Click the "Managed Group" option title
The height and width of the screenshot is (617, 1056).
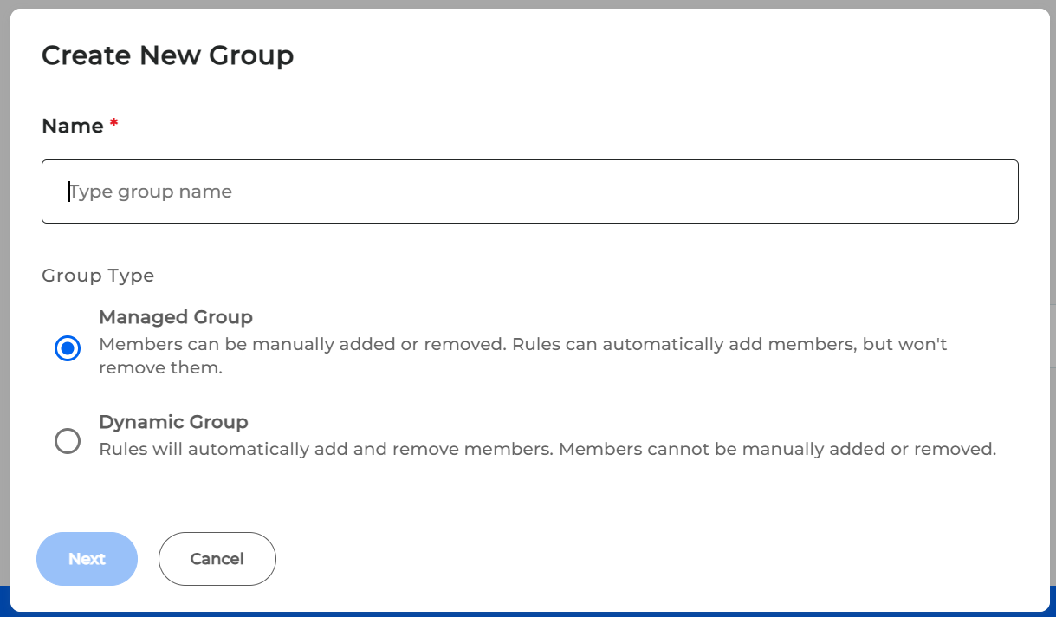coord(176,317)
